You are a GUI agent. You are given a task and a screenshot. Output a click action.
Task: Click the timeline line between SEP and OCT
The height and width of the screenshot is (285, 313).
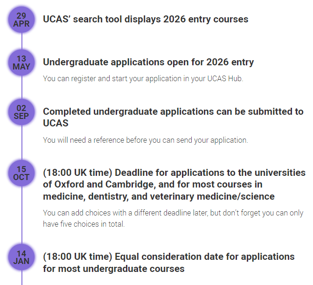(x=22, y=143)
